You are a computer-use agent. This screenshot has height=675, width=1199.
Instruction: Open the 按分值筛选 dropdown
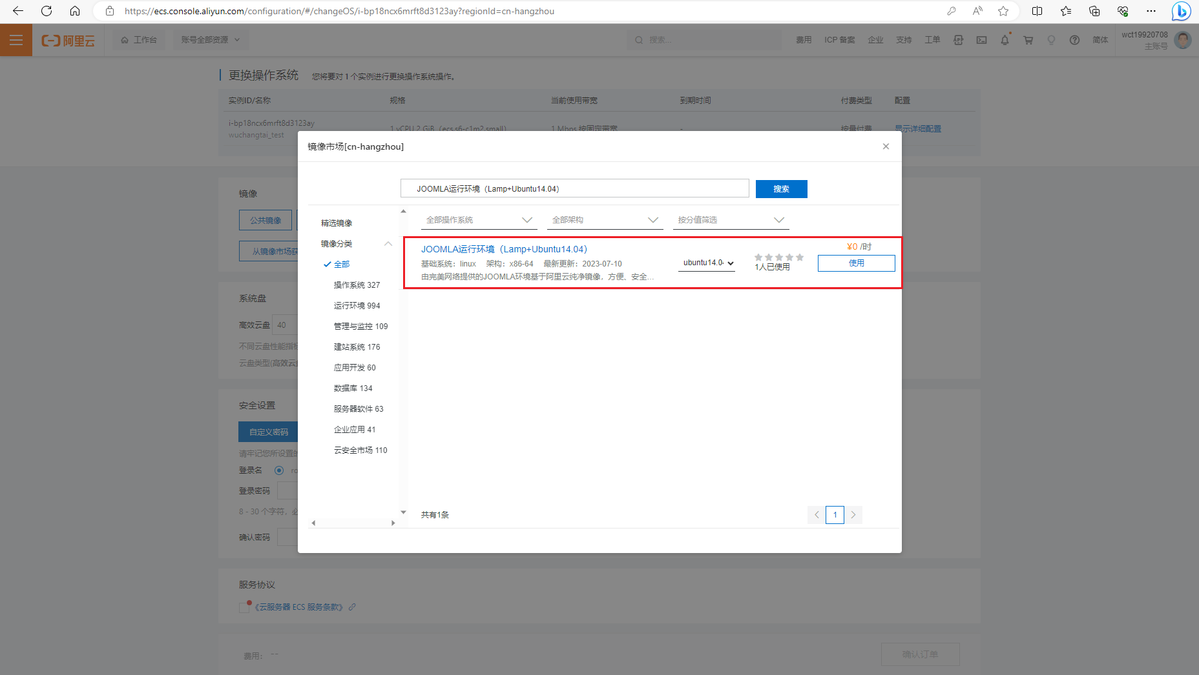pos(731,220)
